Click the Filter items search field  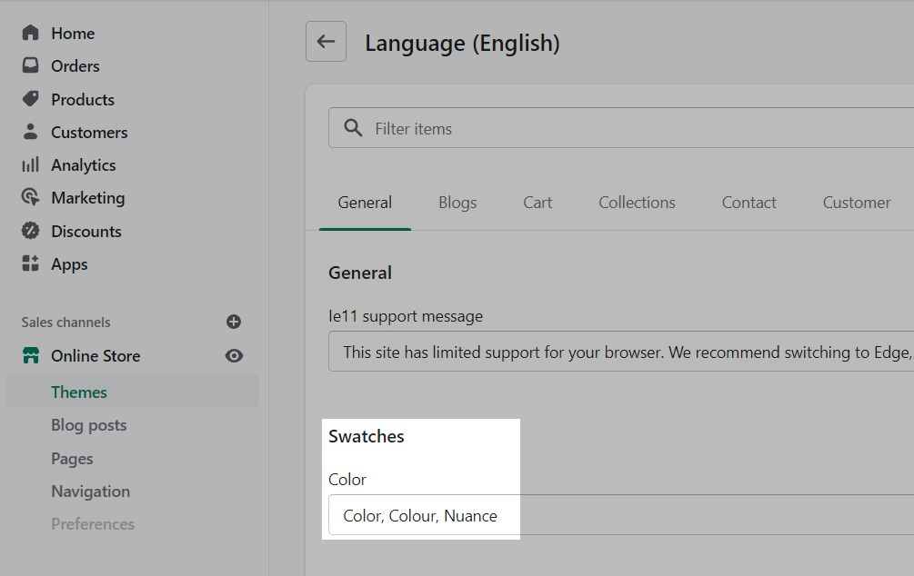(637, 129)
